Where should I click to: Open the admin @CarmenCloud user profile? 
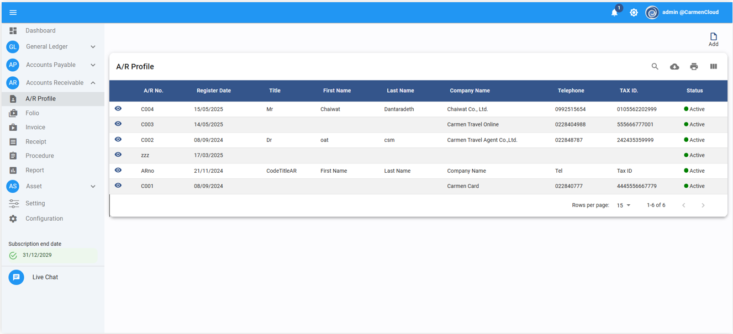[x=683, y=12]
